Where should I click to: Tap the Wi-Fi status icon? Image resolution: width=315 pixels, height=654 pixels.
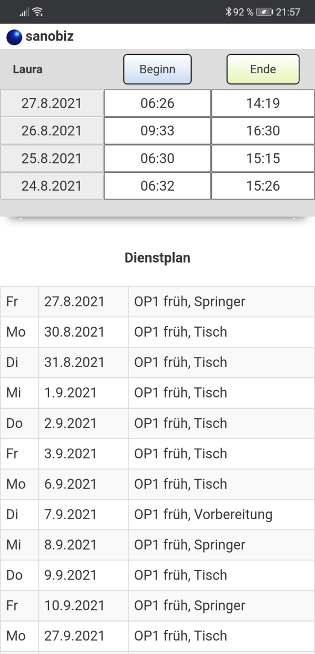coord(38,12)
